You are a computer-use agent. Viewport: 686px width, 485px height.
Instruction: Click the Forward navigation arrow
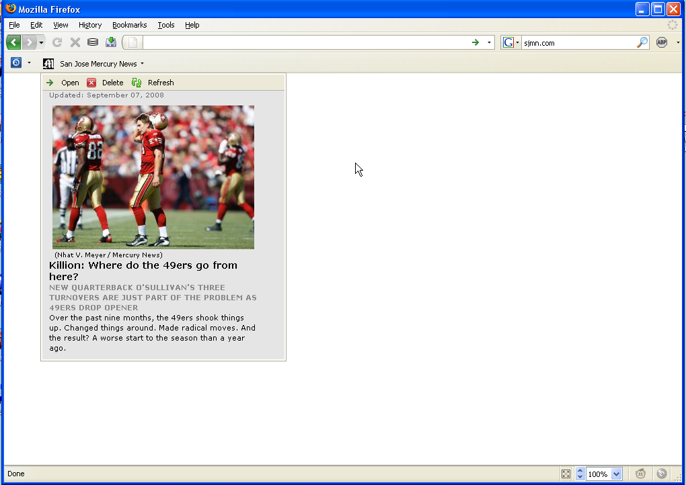[x=29, y=42]
